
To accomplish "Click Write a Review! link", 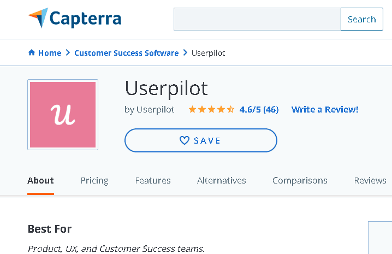I will pos(325,109).
